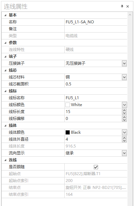This screenshot has width=134, height=206.
Task: Click the black 线体颜色 swatch
Action: (68, 132)
